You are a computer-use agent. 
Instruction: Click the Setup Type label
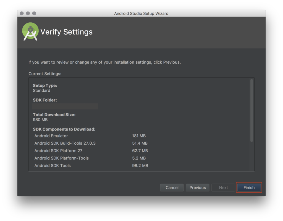click(x=45, y=85)
